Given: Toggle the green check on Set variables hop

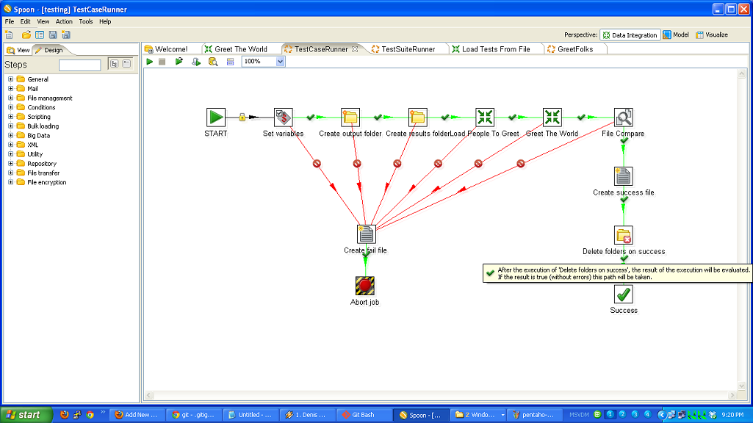Looking at the screenshot, I should (311, 117).
